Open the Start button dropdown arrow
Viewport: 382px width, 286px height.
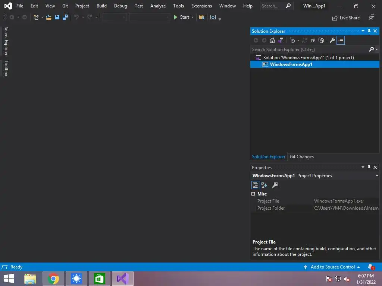(x=192, y=17)
